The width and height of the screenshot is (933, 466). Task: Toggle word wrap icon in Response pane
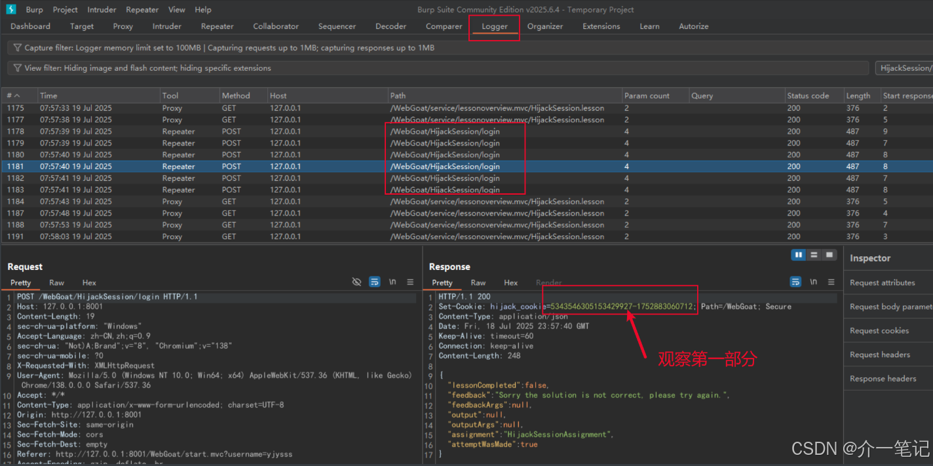(795, 282)
